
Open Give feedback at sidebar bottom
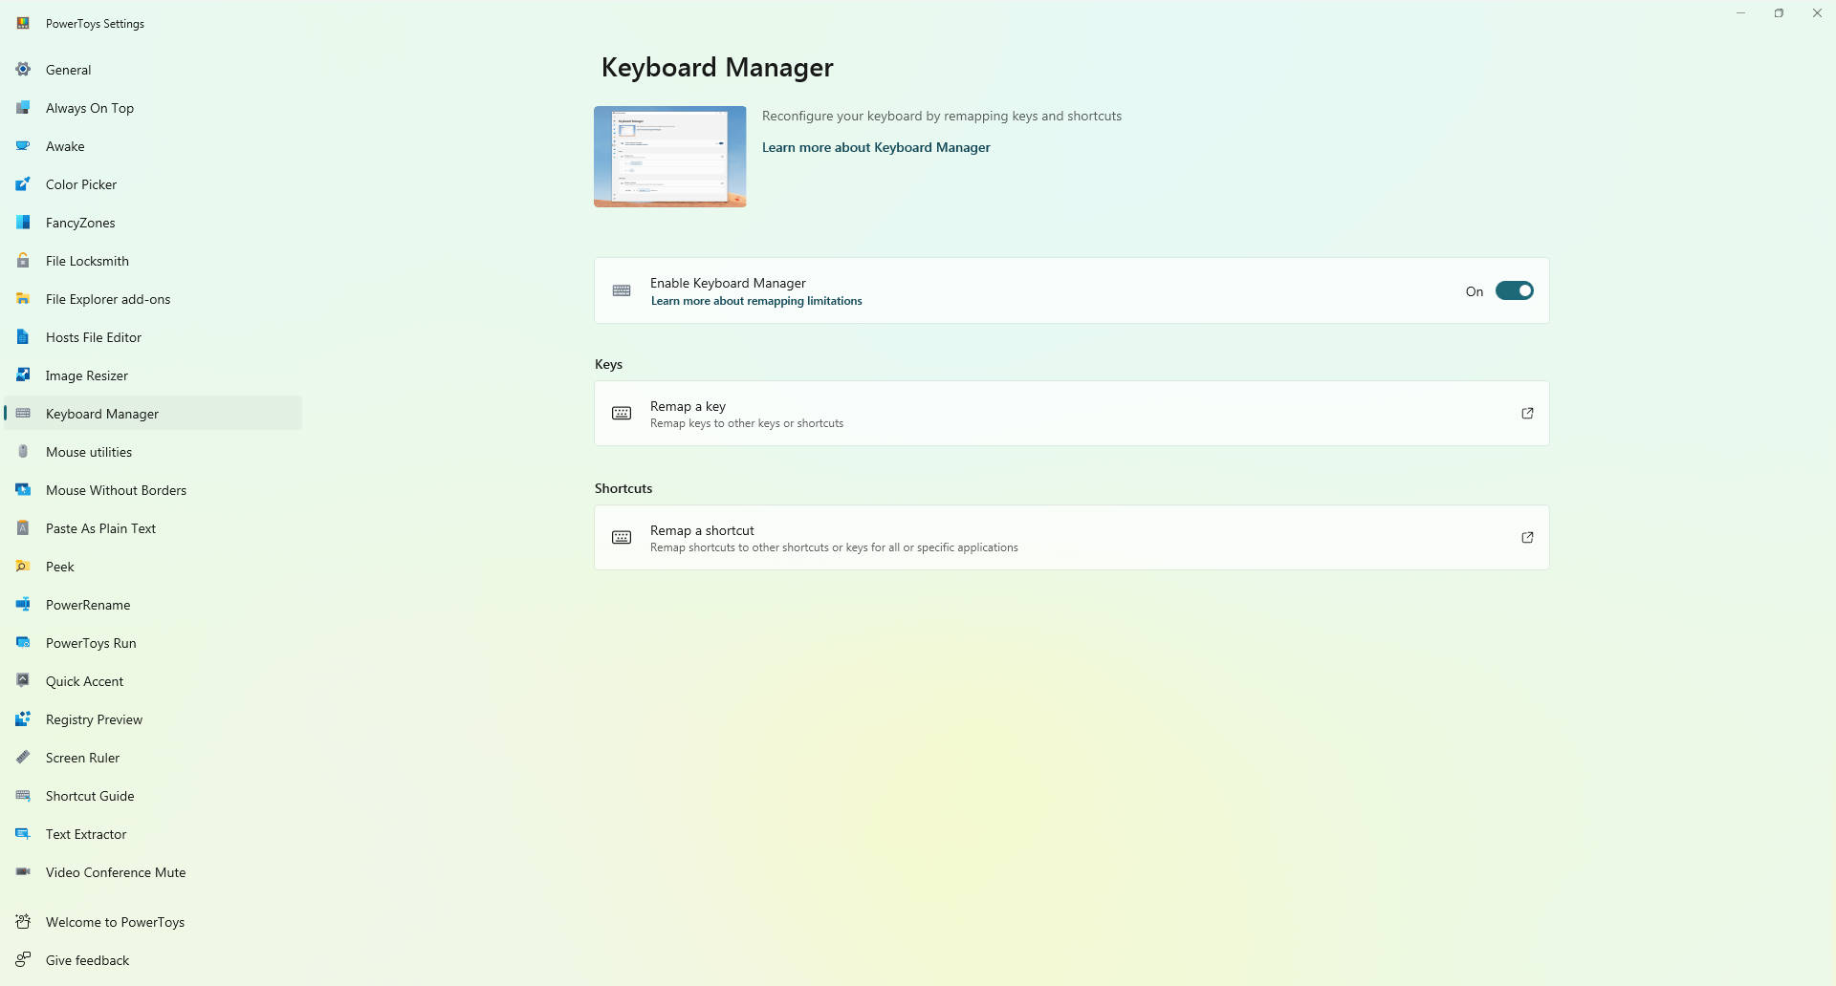pyautogui.click(x=87, y=960)
